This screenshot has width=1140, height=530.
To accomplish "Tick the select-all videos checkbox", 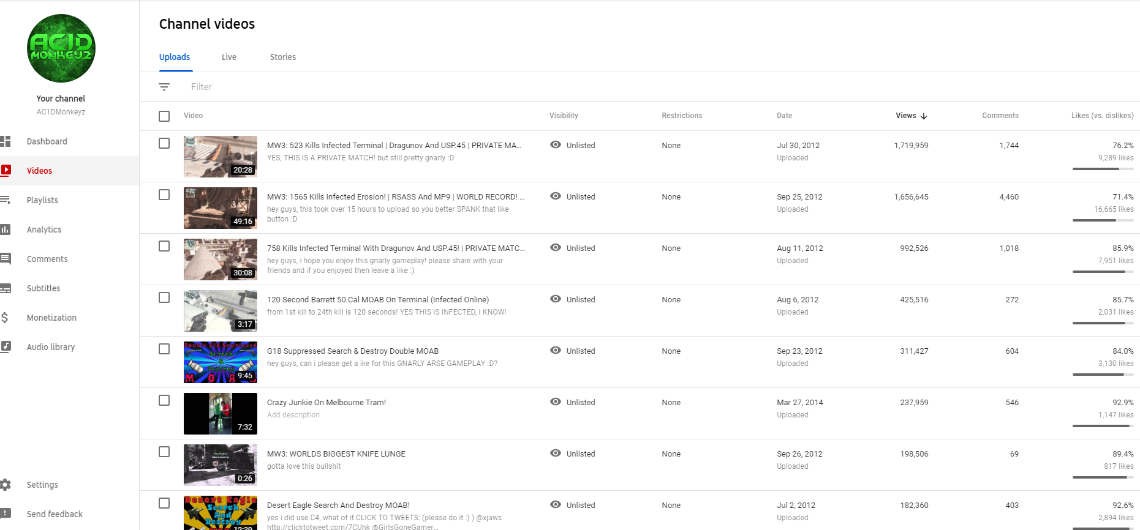I will tap(164, 116).
